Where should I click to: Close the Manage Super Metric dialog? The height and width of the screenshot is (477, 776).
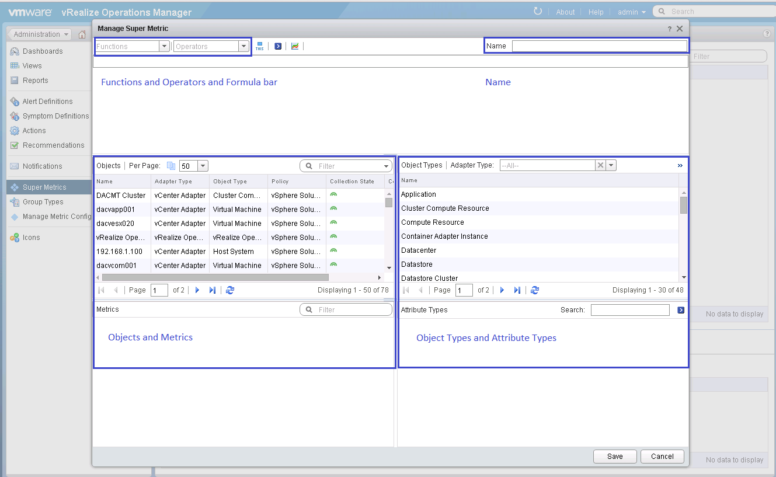(680, 29)
